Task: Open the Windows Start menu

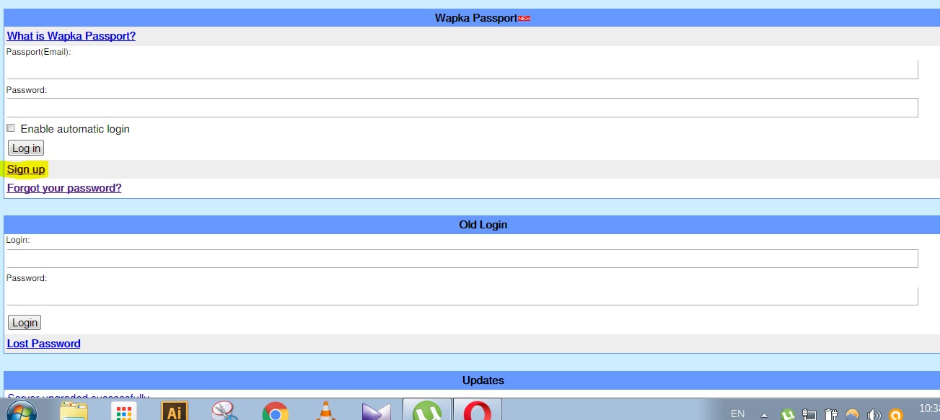Action: pos(22,411)
